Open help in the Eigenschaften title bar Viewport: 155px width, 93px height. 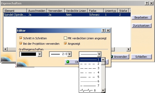tap(147, 3)
